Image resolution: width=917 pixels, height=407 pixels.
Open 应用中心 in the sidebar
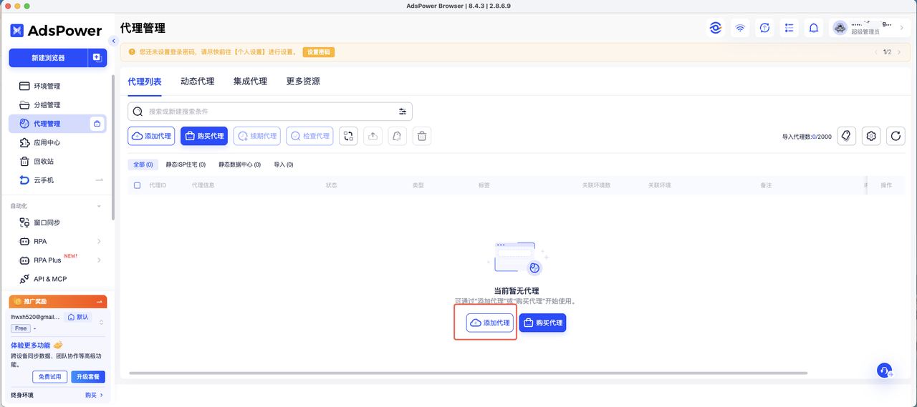[x=48, y=142]
